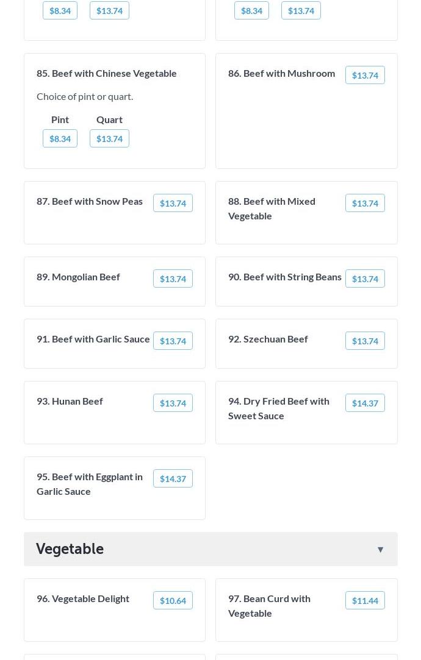421x660 pixels.
Task: Add Beef with Mushroom for $13.74
Action: (x=365, y=76)
